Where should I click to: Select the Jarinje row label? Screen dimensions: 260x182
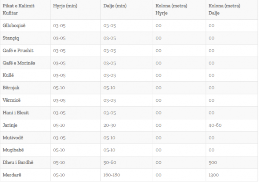tap(11, 125)
